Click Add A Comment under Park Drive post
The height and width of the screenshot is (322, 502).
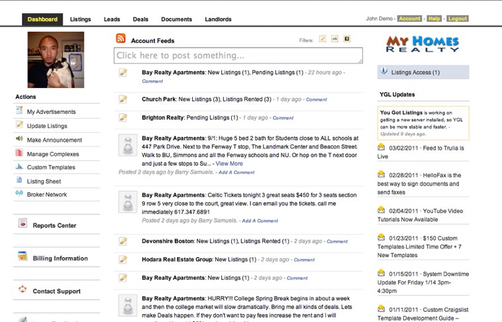(x=236, y=172)
